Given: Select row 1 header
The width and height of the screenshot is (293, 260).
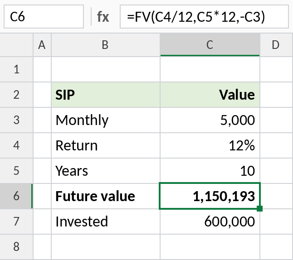Looking at the screenshot, I should [16, 69].
